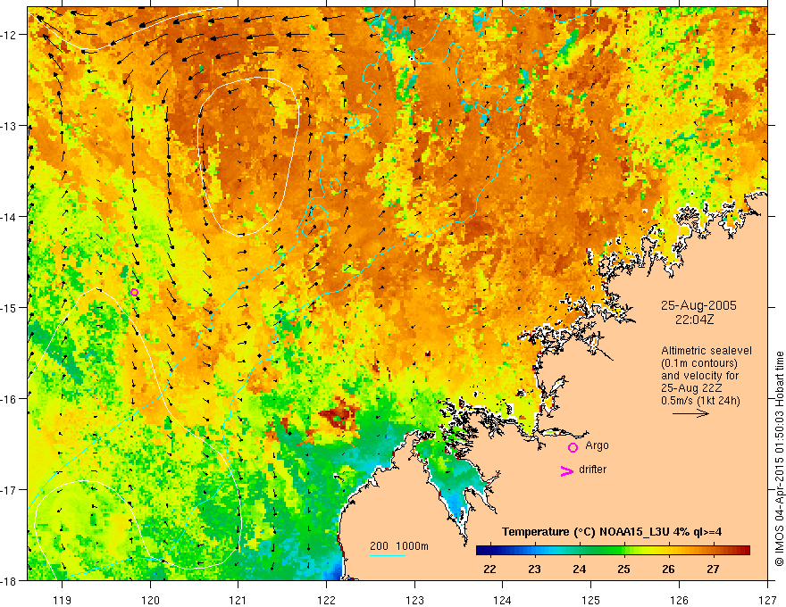
Task: Click longitude axis label 125
Action: tap(591, 600)
